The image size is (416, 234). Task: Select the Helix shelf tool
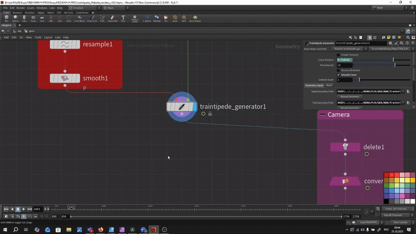click(184, 18)
